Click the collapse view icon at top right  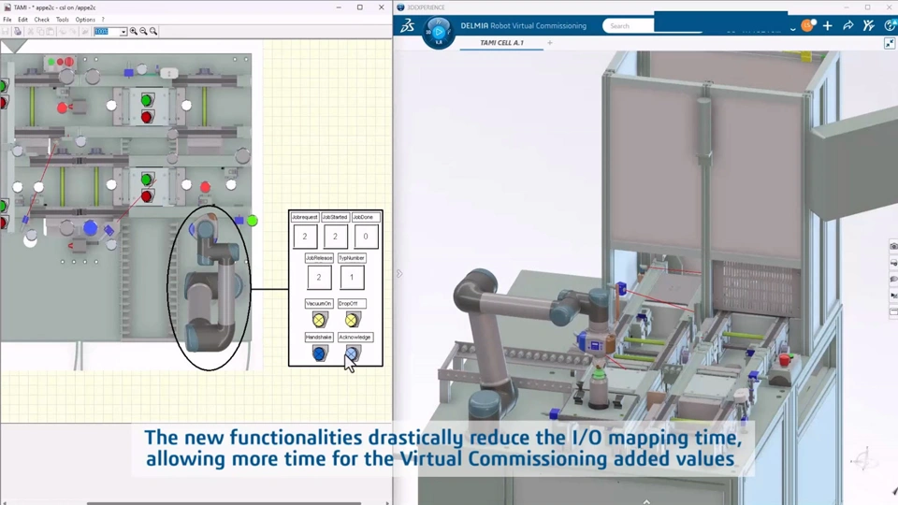coord(890,44)
